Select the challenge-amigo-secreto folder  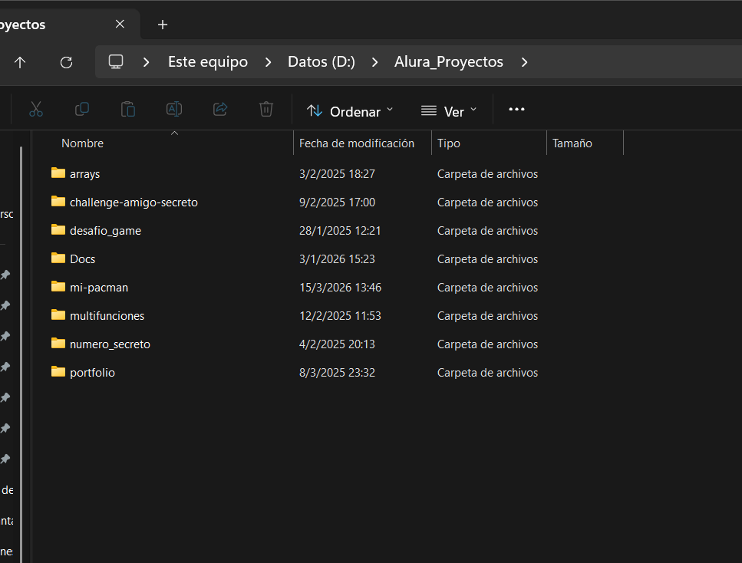click(134, 202)
